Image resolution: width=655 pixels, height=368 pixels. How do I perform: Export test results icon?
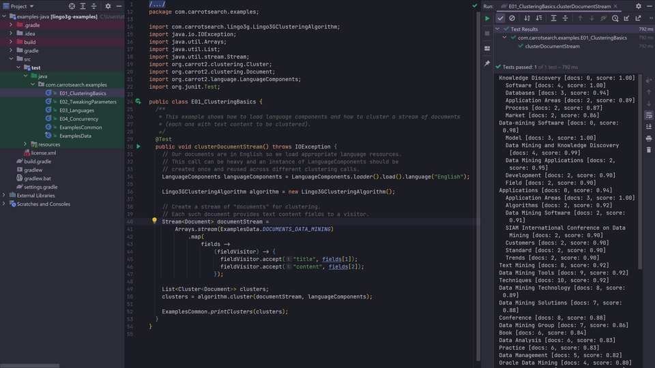[x=639, y=18]
